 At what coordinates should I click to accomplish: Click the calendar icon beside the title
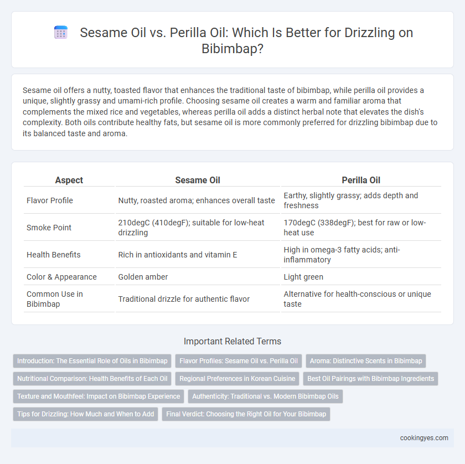(x=61, y=32)
